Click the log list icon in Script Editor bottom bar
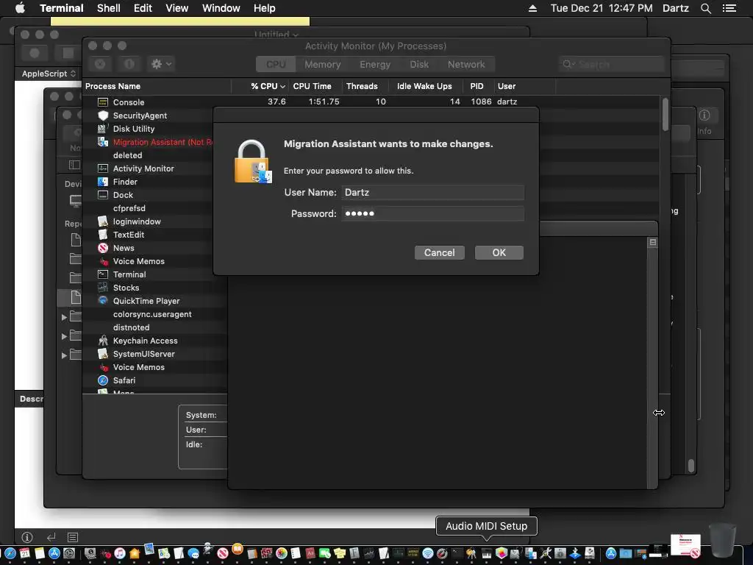The width and height of the screenshot is (753, 565). (73, 537)
